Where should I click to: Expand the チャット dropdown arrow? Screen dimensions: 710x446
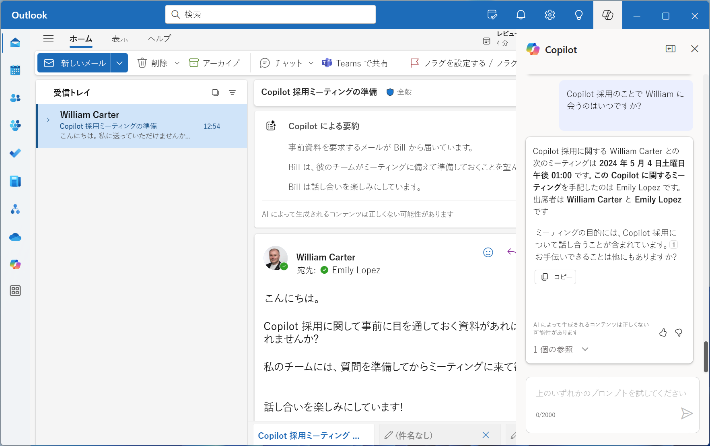(311, 63)
